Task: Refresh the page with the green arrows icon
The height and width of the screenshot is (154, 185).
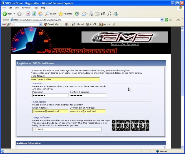Action: (x=34, y=14)
